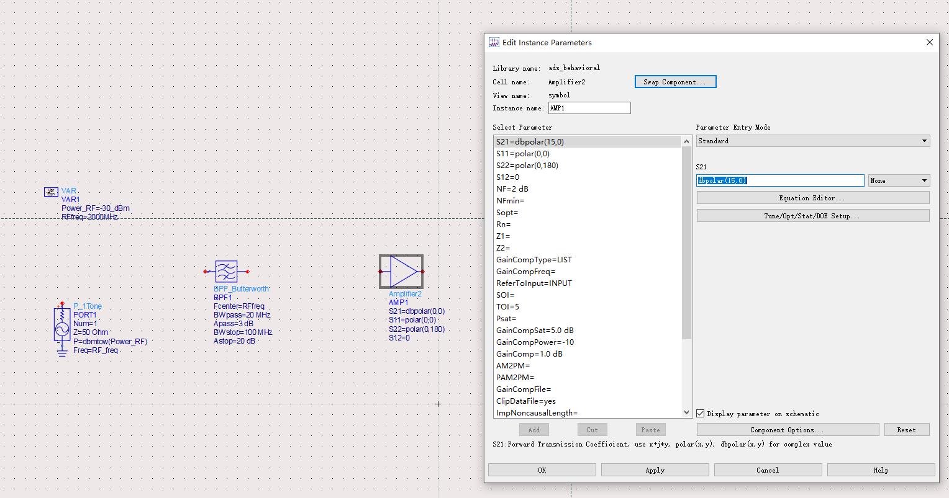This screenshot has height=498, width=949.
Task: Select Z2= parameter
Action: (588, 248)
